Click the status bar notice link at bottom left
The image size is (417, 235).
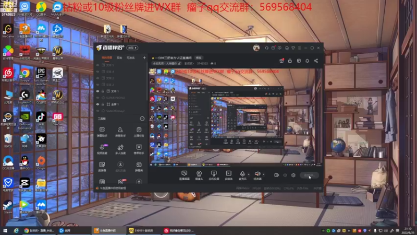pos(113,188)
